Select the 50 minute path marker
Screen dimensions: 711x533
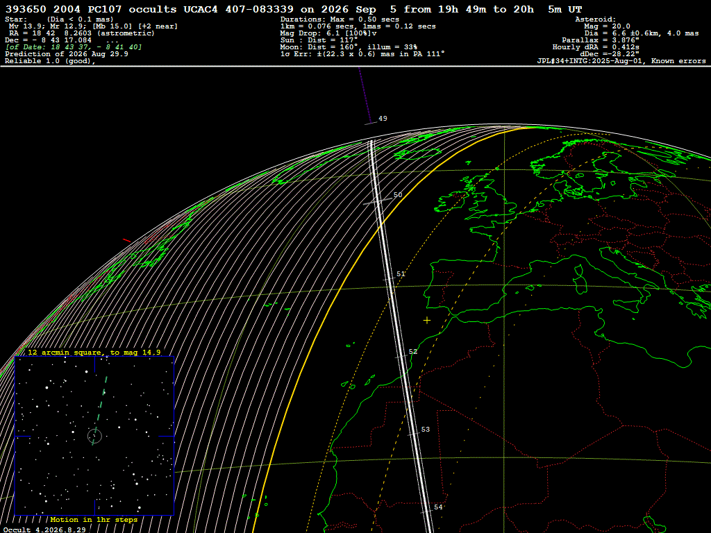(x=398, y=195)
